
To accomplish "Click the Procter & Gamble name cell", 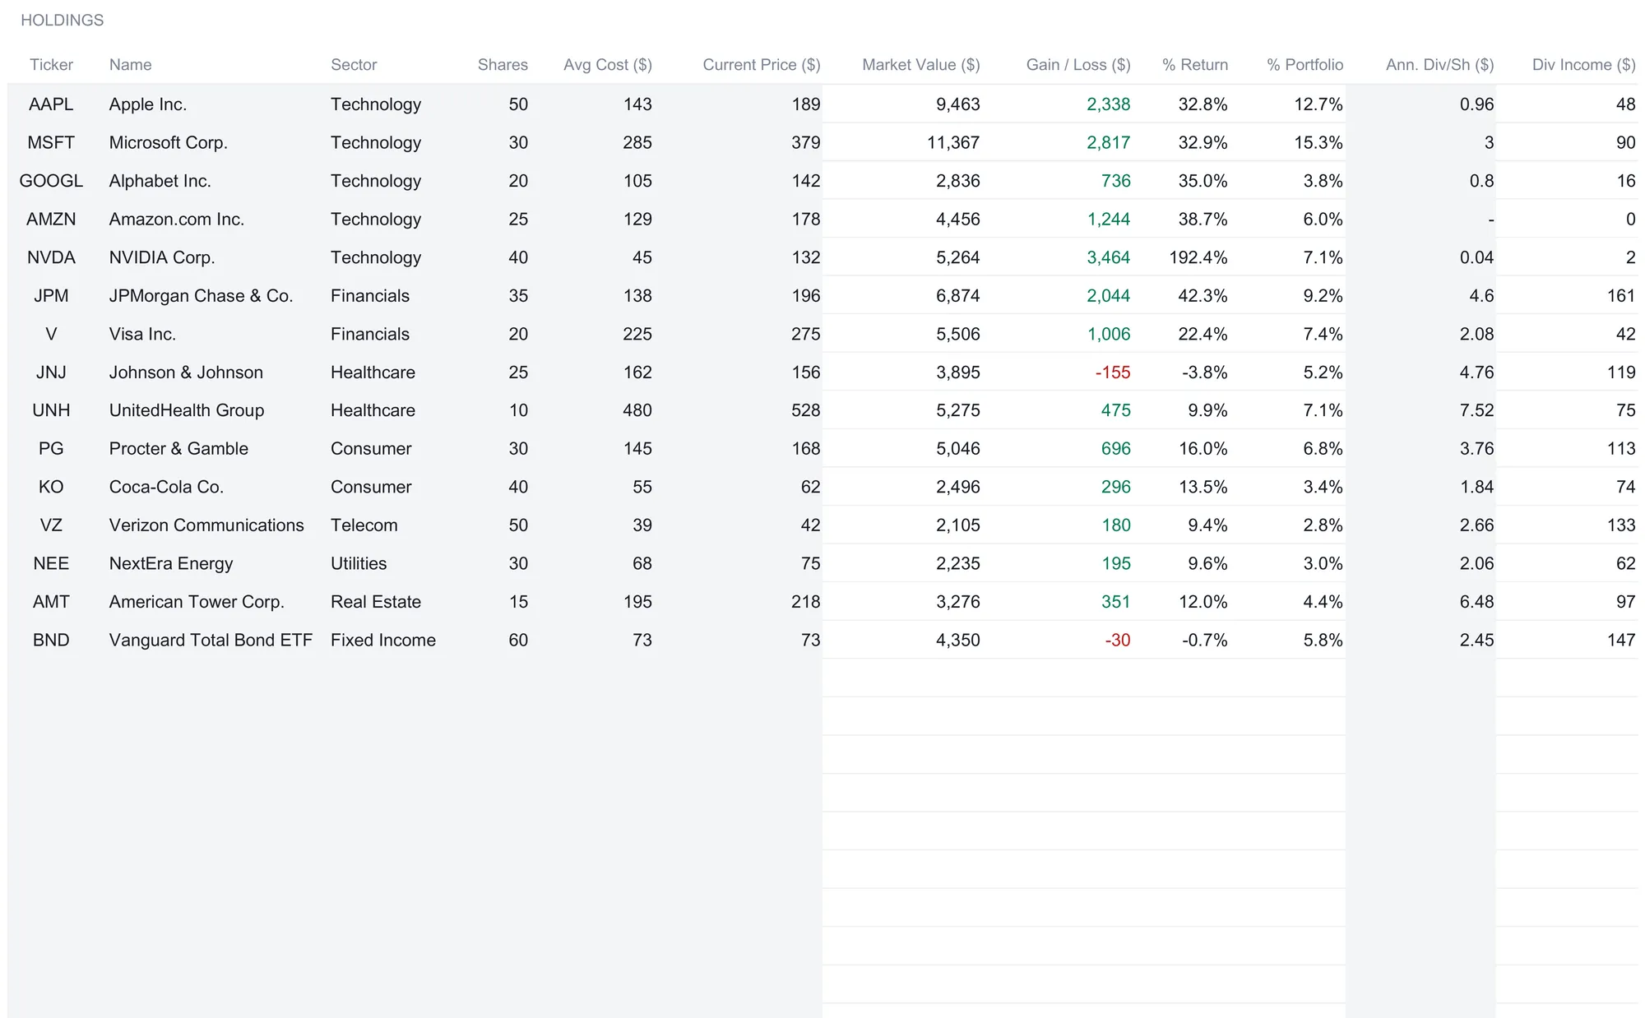I will pyautogui.click(x=178, y=449).
